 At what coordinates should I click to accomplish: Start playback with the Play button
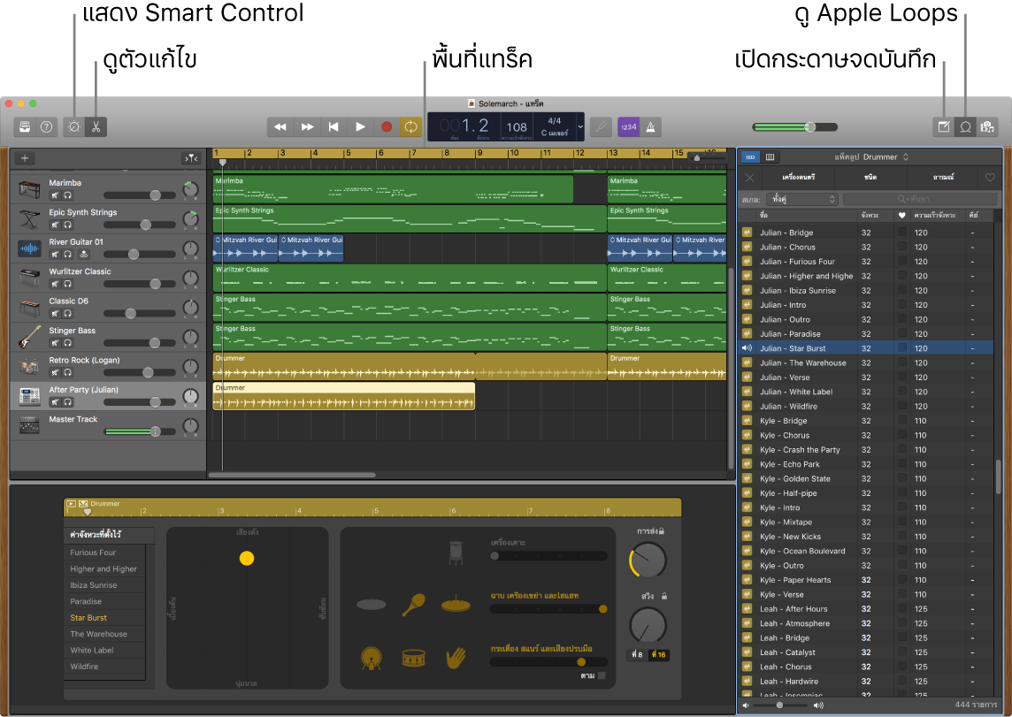click(360, 127)
